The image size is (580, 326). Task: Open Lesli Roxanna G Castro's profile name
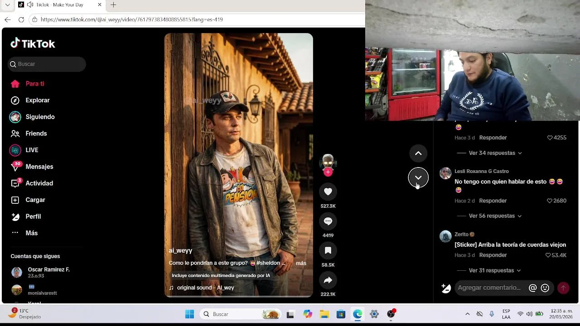(482, 171)
